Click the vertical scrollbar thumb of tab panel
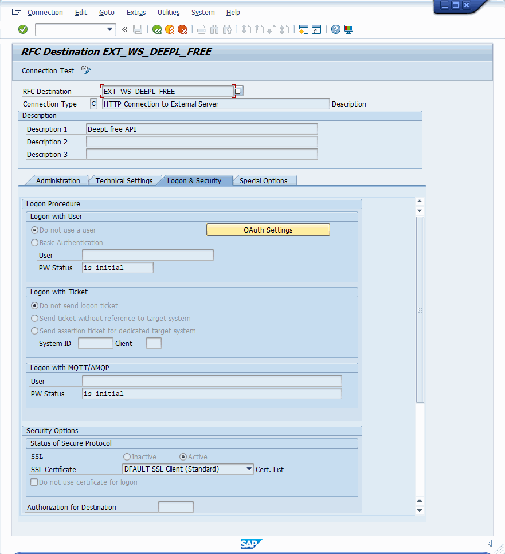Viewport: 505px width, 554px height. click(420, 310)
